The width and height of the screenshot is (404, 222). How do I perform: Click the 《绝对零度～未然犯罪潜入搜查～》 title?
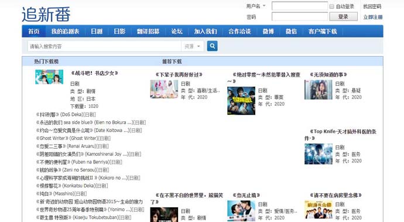coord(264,78)
